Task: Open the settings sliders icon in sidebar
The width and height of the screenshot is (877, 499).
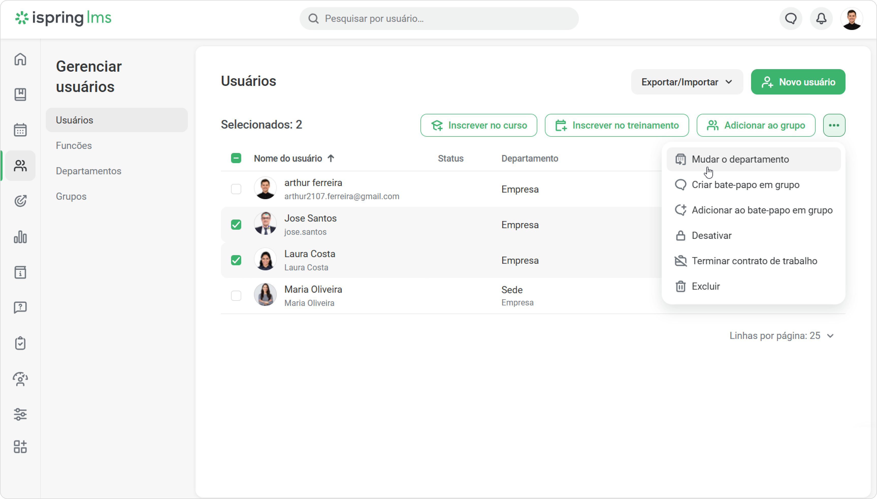Action: pos(20,414)
